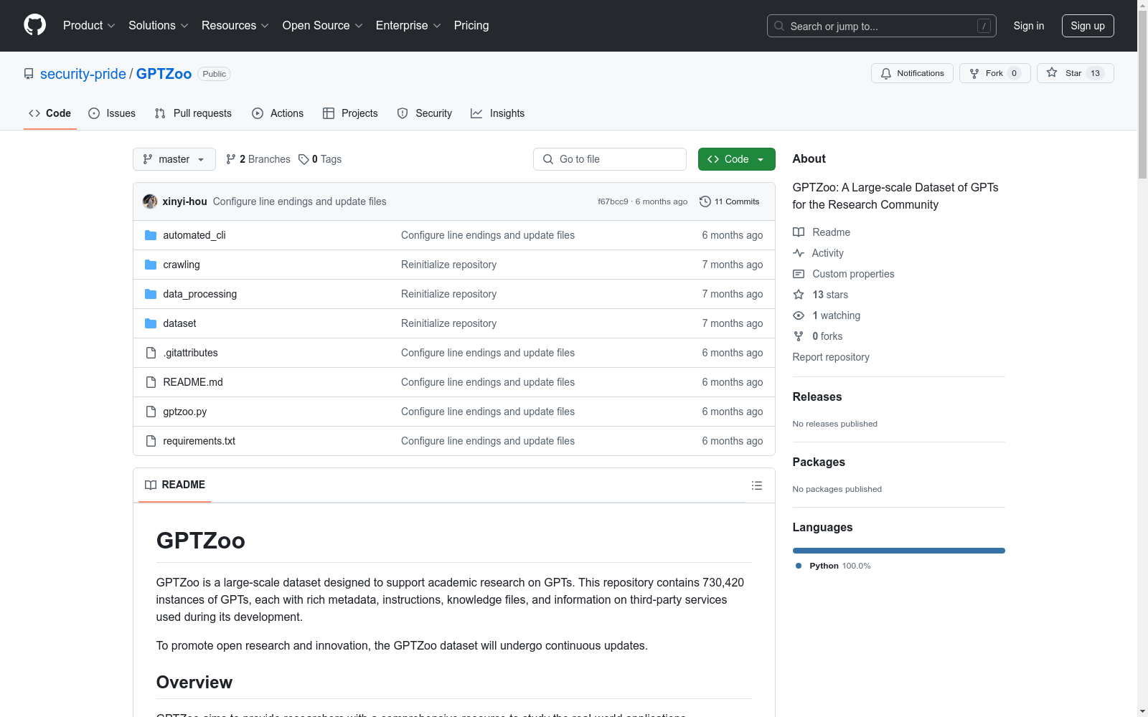The height and width of the screenshot is (717, 1148).
Task: Open the Pull requests tab
Action: click(x=193, y=113)
